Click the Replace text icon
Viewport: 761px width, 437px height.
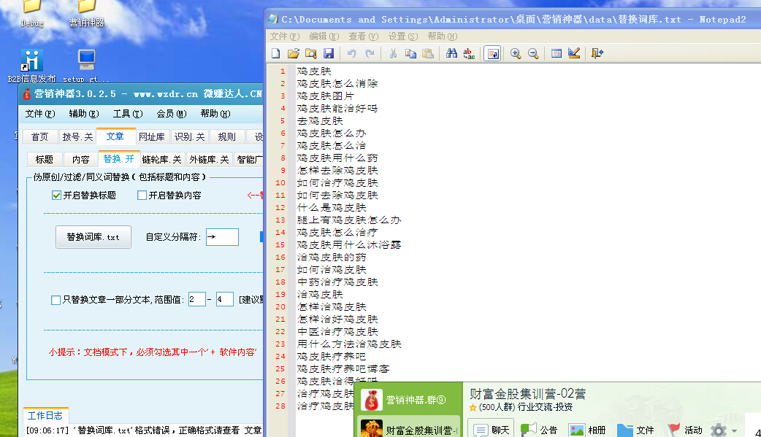(x=470, y=53)
